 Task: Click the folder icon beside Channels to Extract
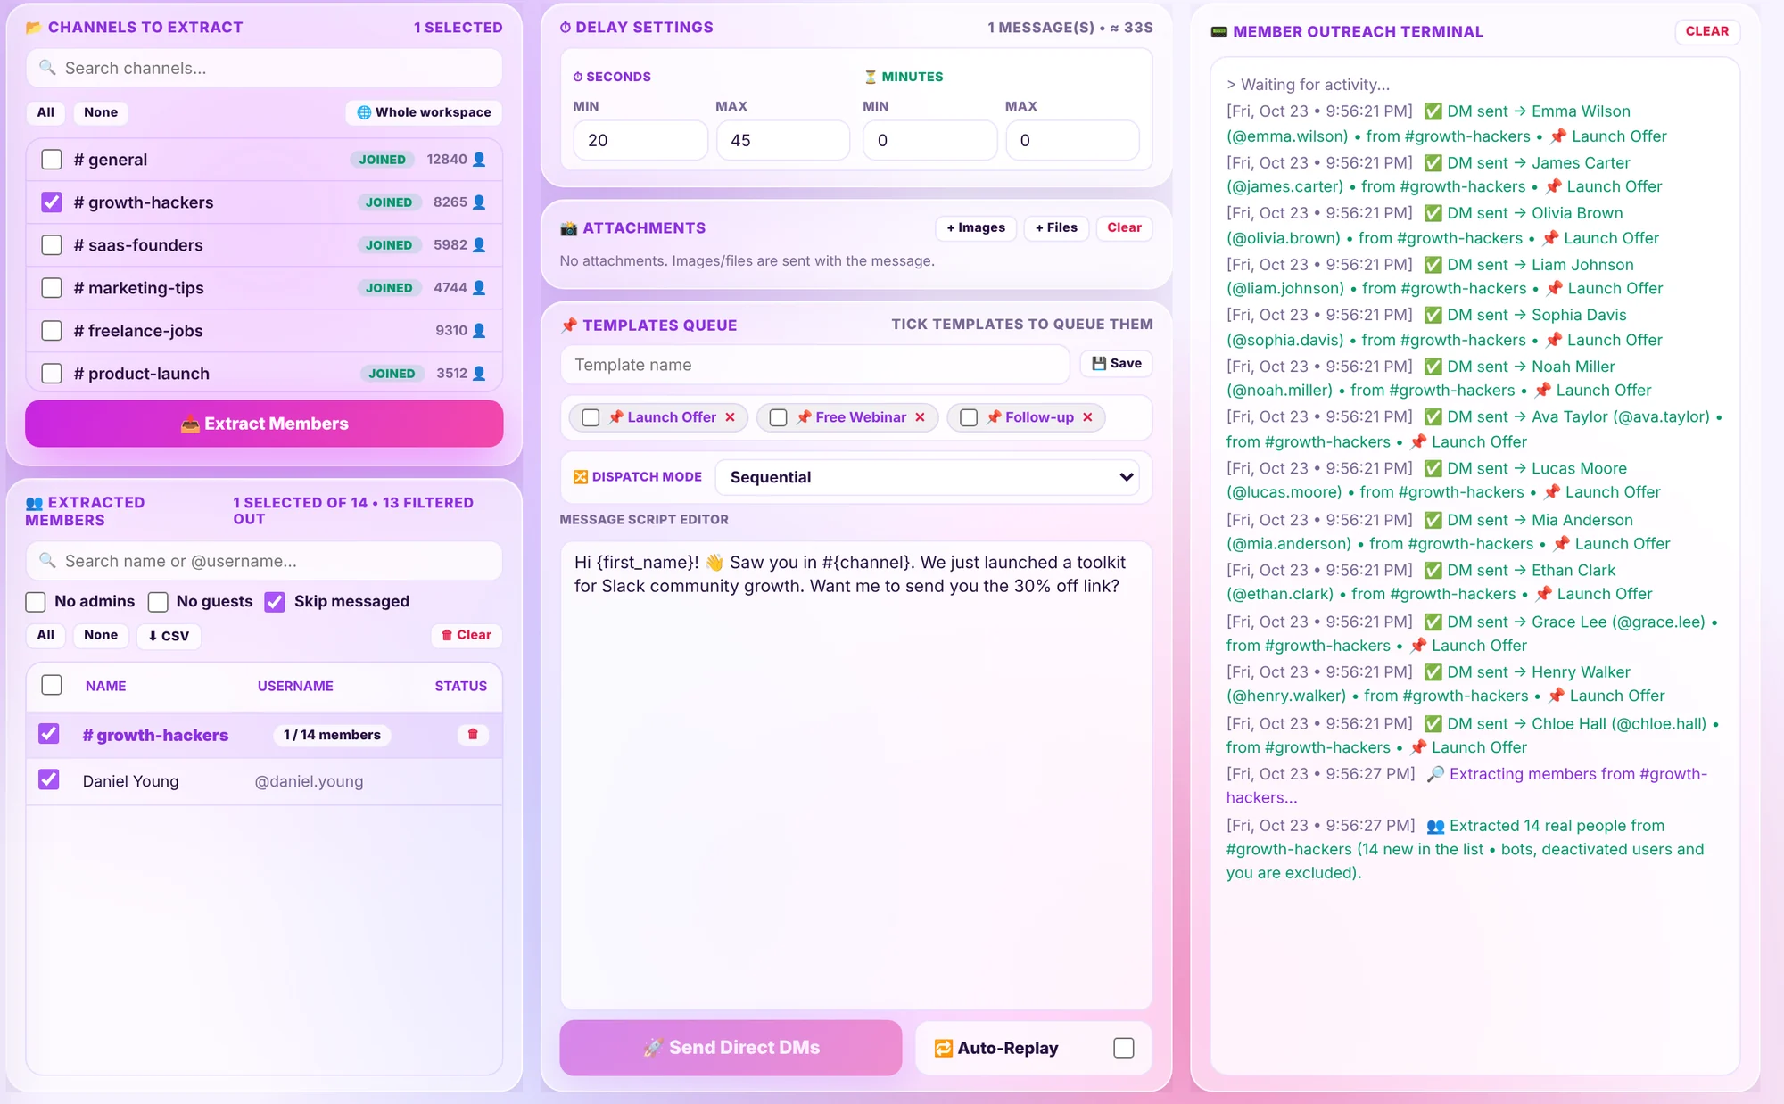point(34,27)
